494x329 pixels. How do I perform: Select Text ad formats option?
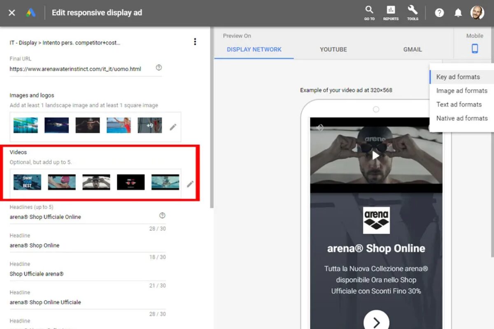[459, 104]
